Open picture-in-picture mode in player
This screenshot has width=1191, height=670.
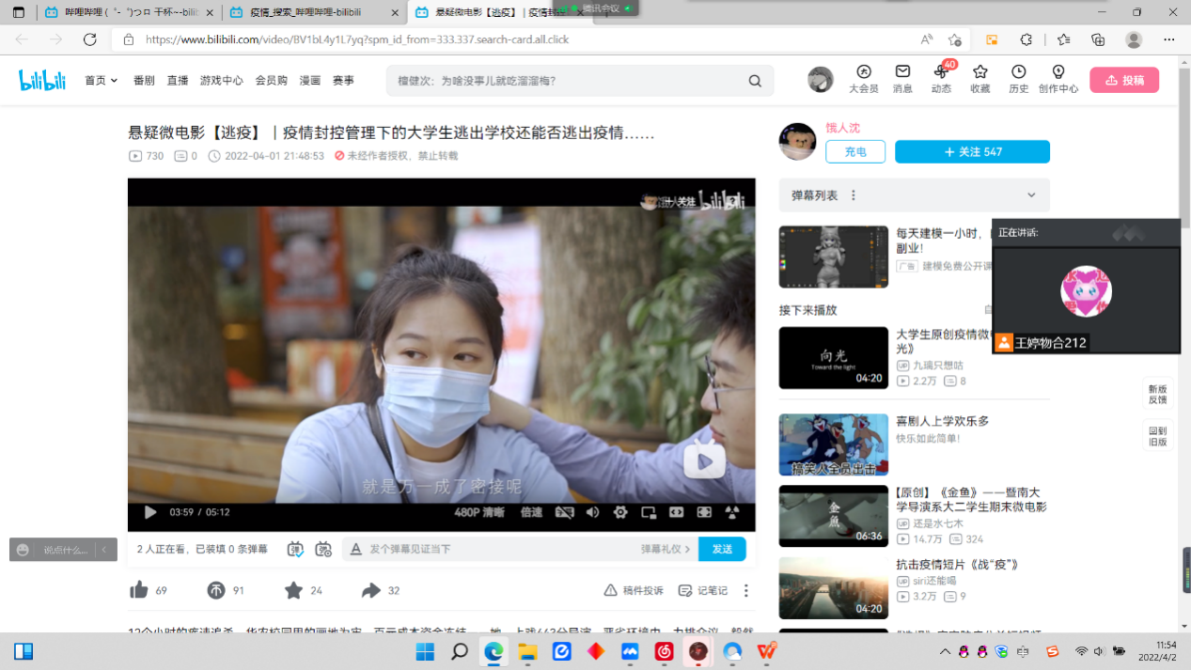tap(649, 512)
